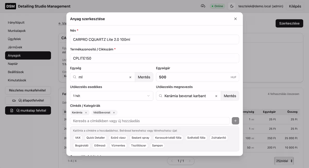309x168 pixels.
Task: Click Mentés next to Egység field
Action: click(144, 77)
